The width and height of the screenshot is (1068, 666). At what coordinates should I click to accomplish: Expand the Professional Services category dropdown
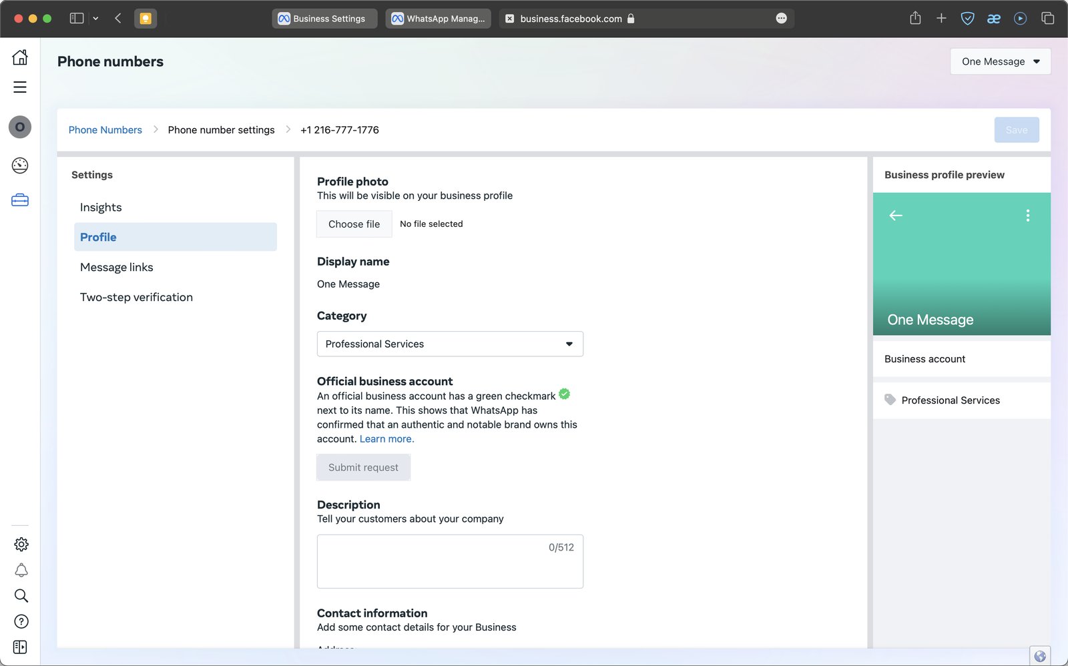tap(450, 344)
